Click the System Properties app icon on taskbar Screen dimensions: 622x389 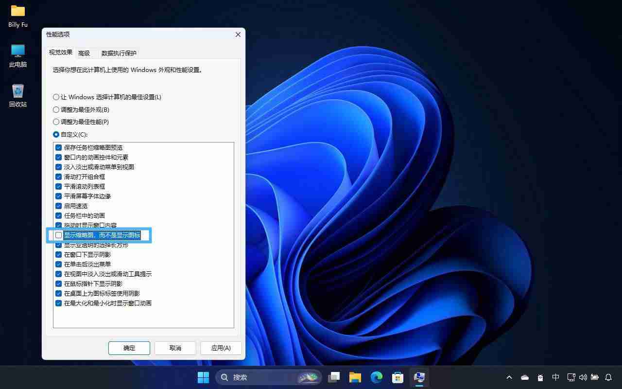(x=419, y=377)
